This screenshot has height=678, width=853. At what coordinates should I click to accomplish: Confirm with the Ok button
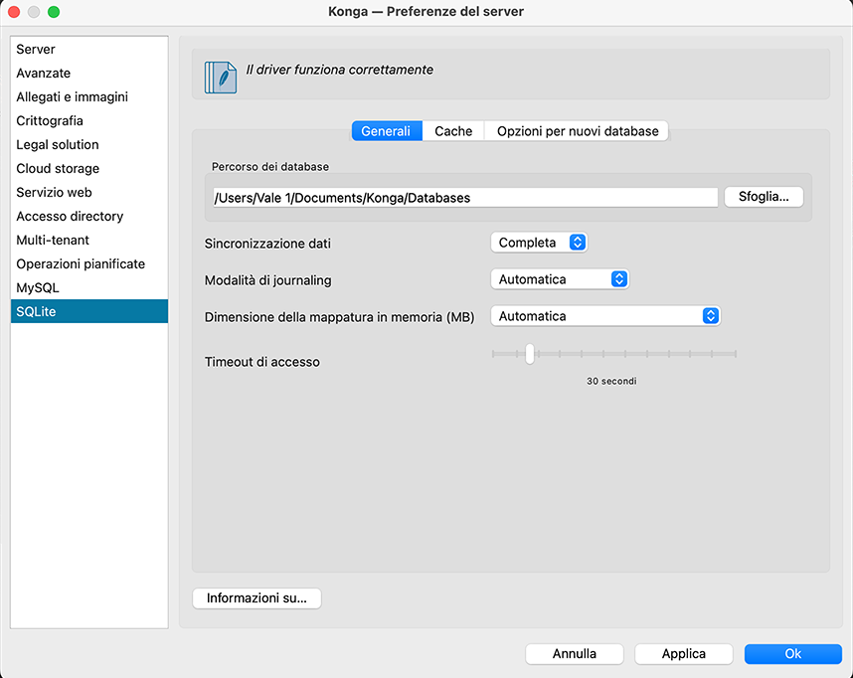coord(792,653)
